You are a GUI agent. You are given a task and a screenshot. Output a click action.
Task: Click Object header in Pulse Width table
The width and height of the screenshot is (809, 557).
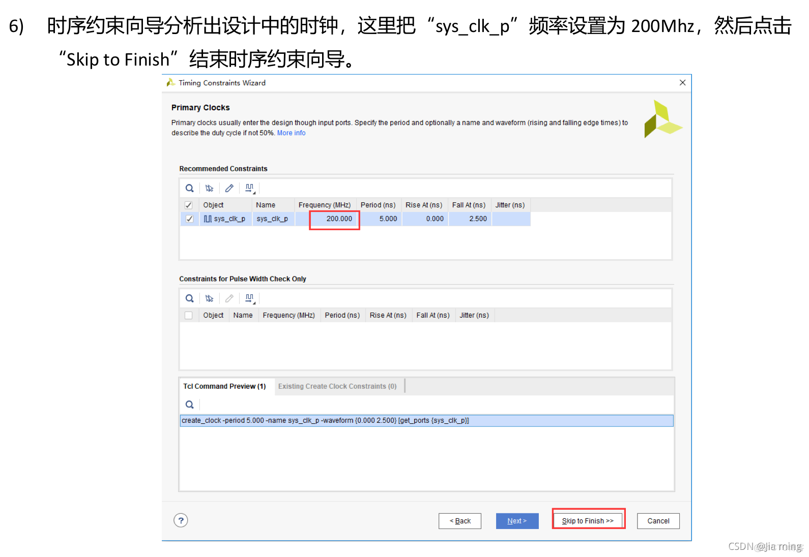tap(214, 315)
